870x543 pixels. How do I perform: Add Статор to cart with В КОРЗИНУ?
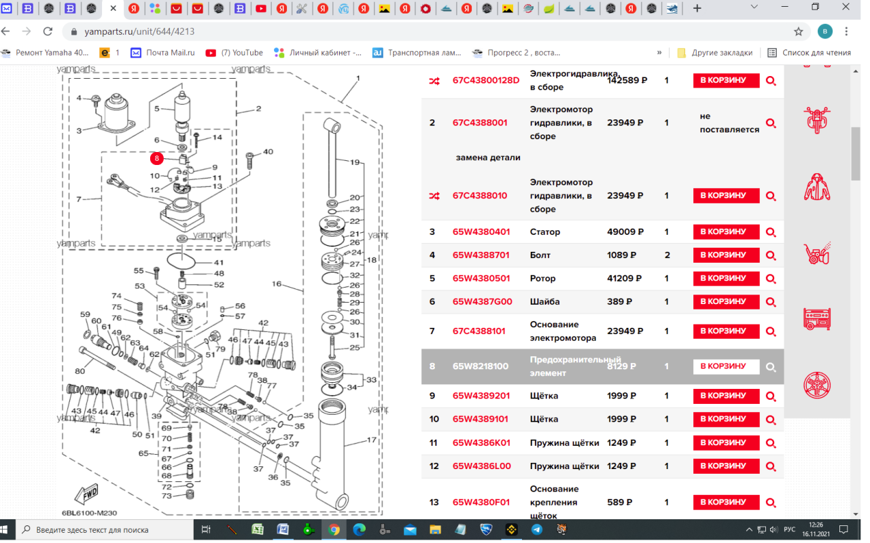pyautogui.click(x=725, y=232)
